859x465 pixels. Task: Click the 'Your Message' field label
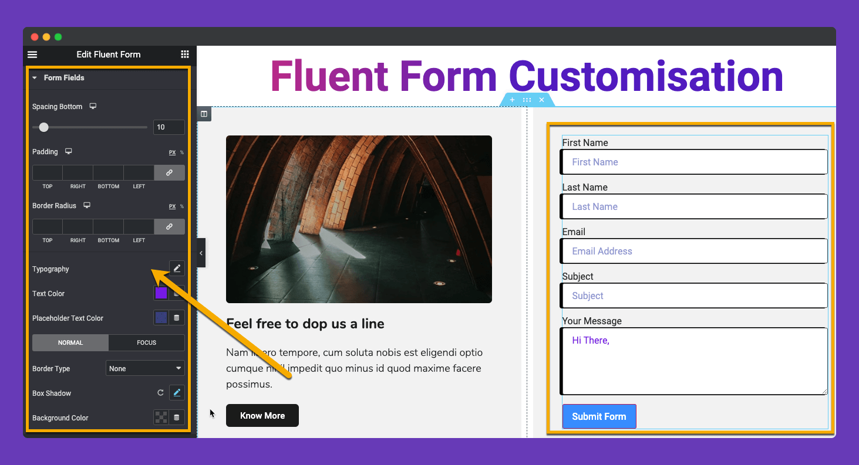tap(592, 321)
